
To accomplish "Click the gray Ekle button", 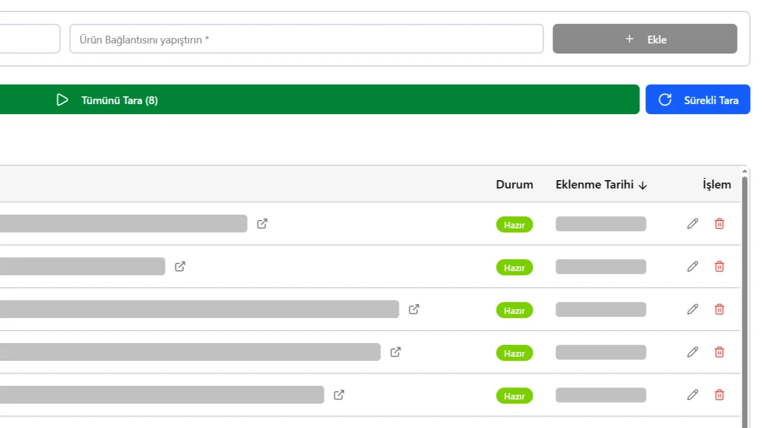I will pyautogui.click(x=645, y=39).
